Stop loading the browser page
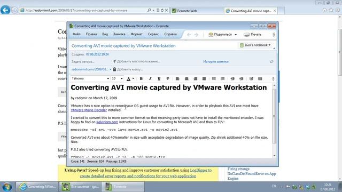 point(166,10)
